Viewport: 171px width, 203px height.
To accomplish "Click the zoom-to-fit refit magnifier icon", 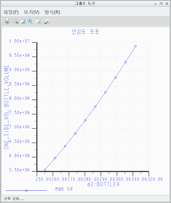I will pos(38,21).
